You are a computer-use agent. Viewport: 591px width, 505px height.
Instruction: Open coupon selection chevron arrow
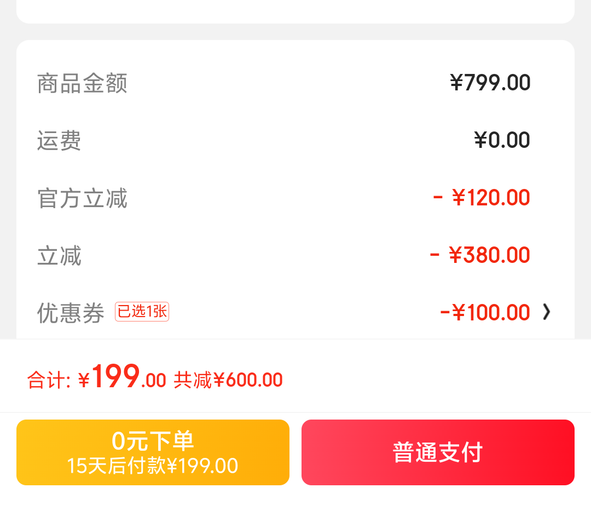pos(547,312)
